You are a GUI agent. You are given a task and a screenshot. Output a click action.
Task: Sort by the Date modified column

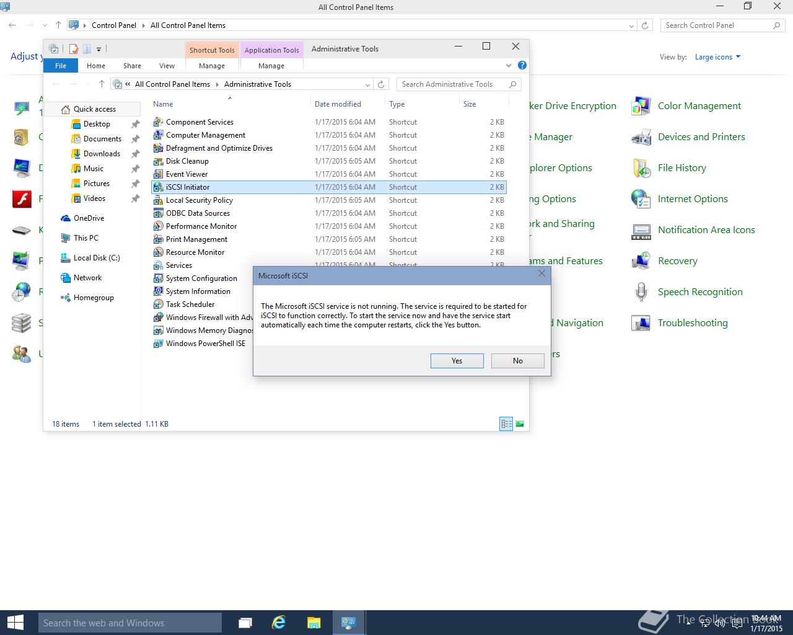coord(338,104)
